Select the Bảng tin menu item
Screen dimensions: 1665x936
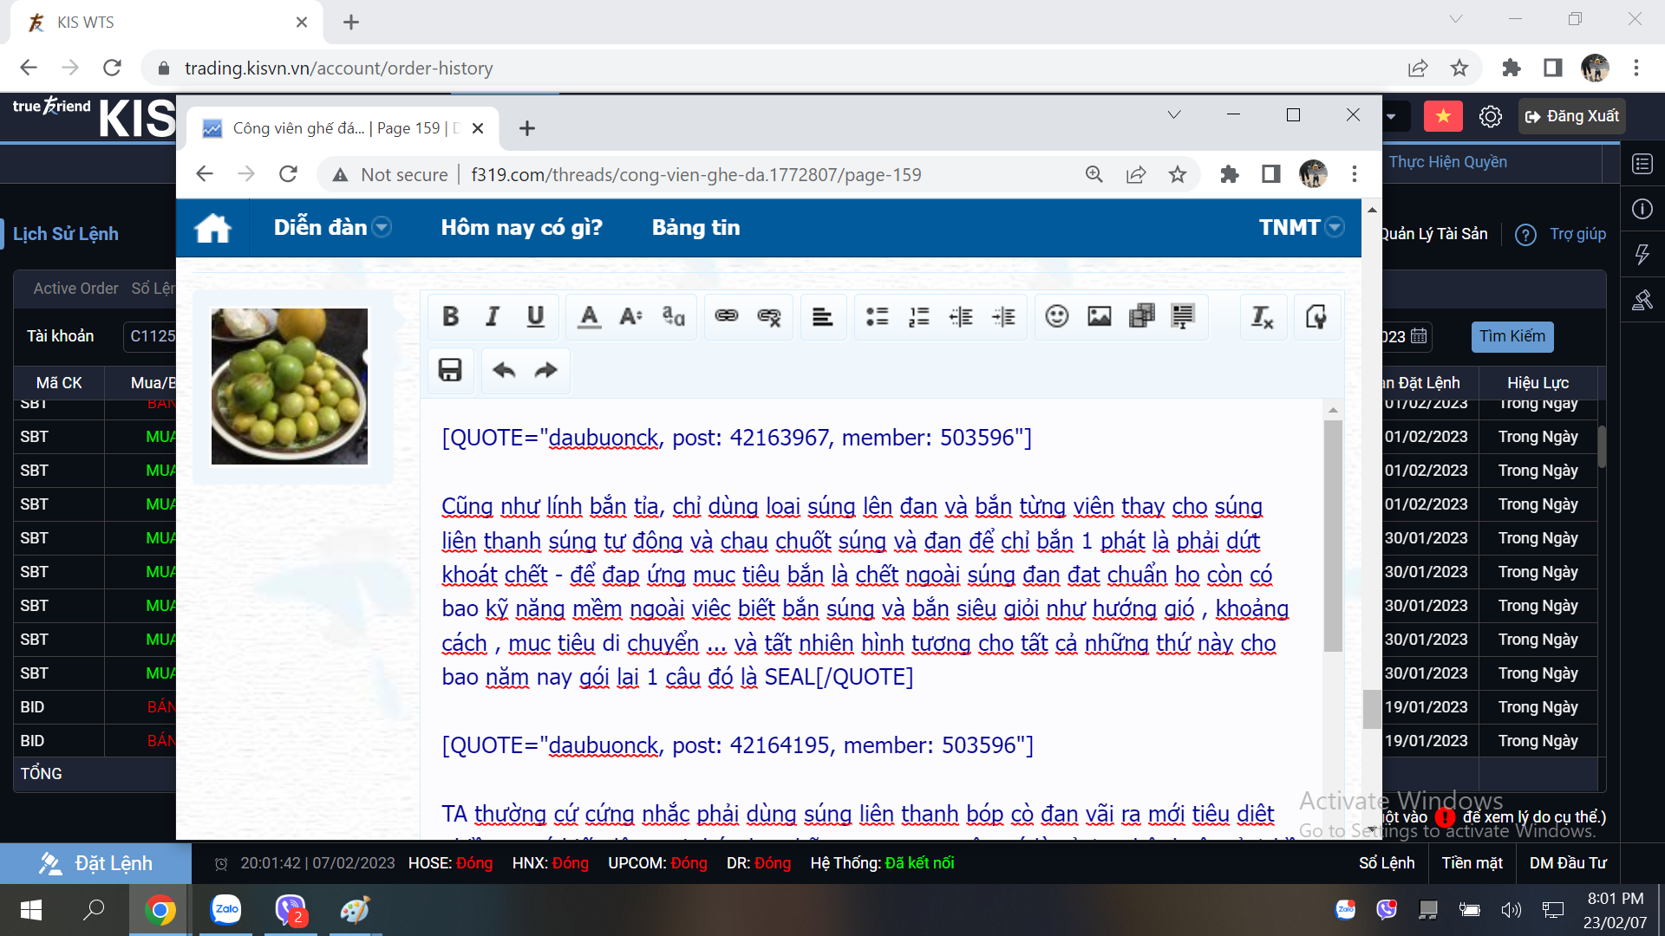pyautogui.click(x=695, y=227)
